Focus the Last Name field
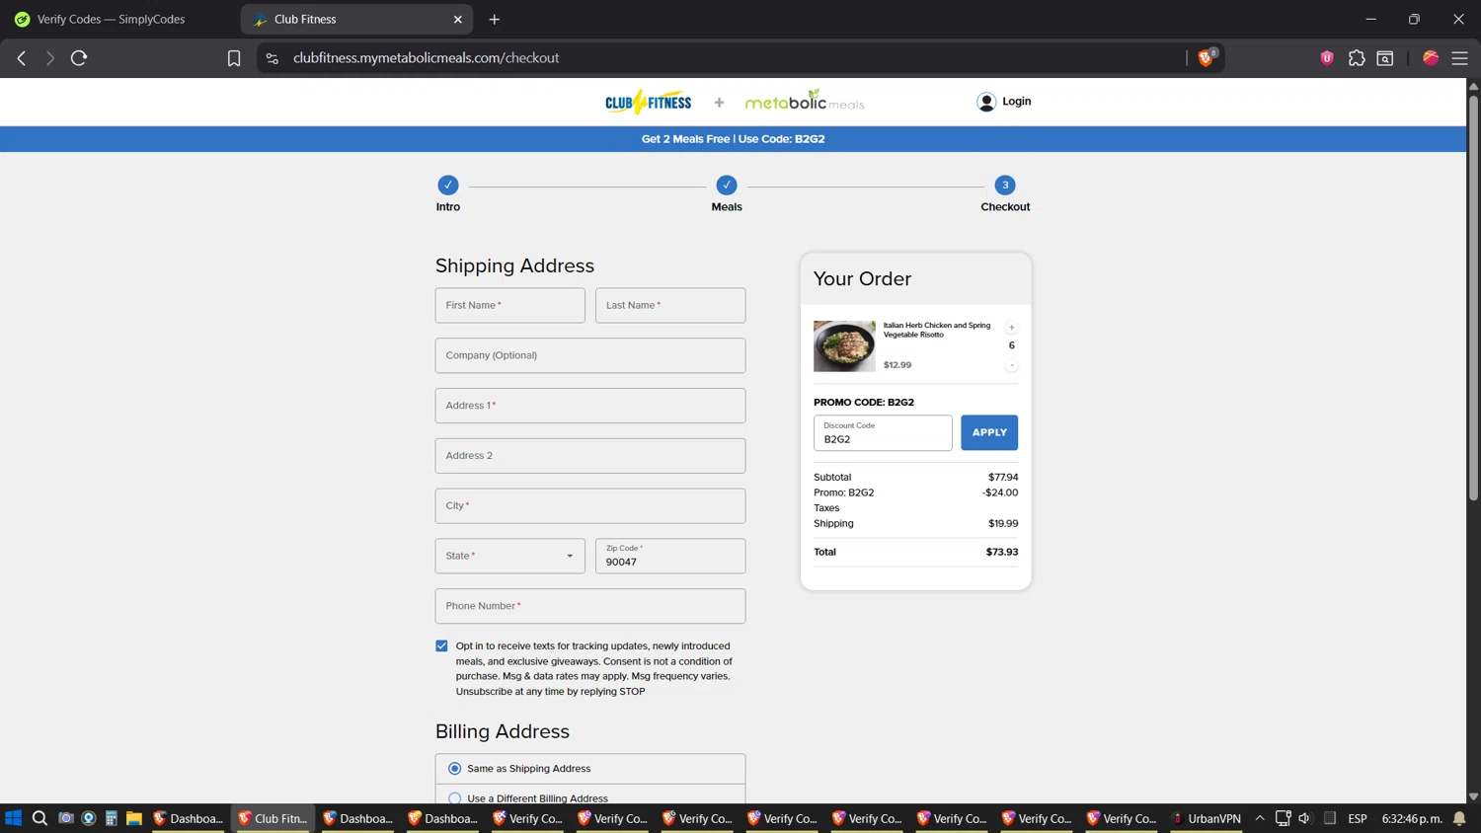The width and height of the screenshot is (1481, 833). point(670,305)
